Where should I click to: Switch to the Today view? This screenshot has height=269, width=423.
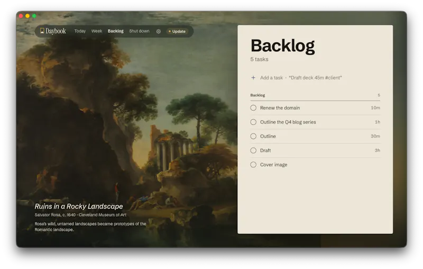coord(80,31)
